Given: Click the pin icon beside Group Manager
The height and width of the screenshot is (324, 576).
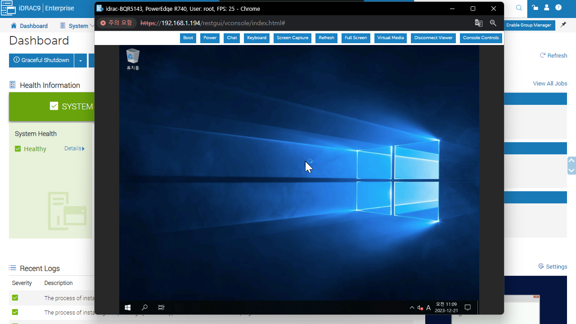Looking at the screenshot, I should click(563, 25).
